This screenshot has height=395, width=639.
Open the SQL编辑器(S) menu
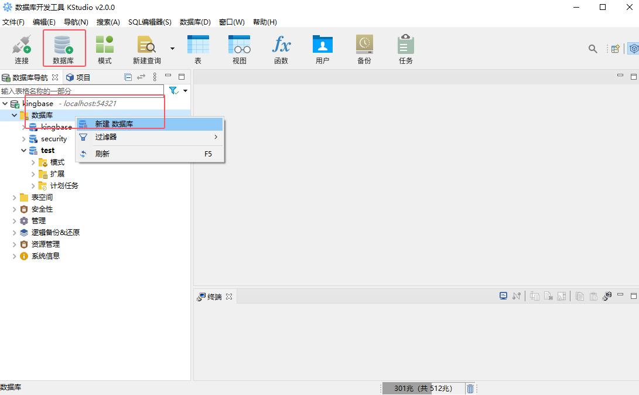[149, 22]
